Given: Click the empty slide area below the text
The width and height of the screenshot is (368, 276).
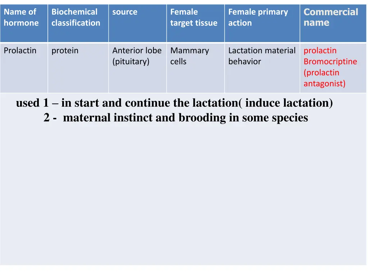Looking at the screenshot, I should click(x=183, y=195).
